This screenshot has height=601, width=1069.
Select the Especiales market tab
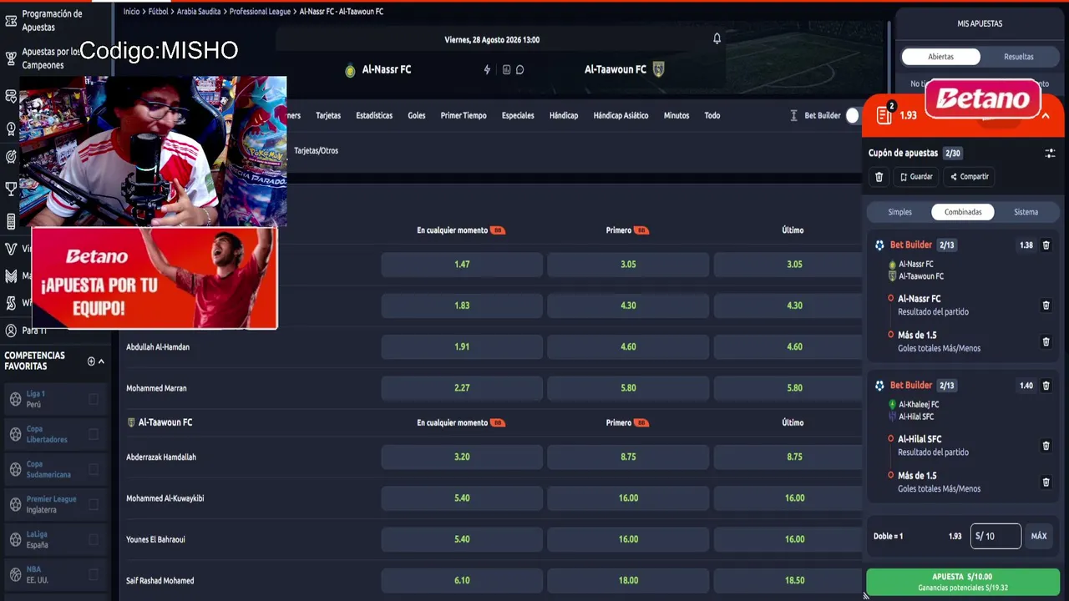[x=518, y=115]
